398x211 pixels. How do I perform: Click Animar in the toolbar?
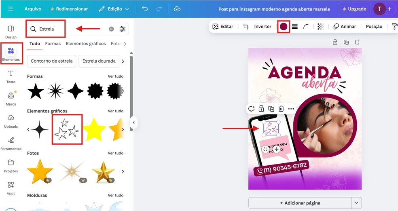pos(345,26)
